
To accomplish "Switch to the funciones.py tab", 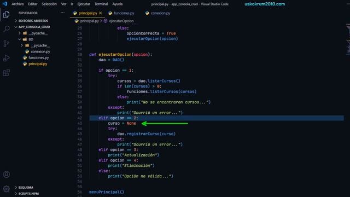I will pos(124,13).
